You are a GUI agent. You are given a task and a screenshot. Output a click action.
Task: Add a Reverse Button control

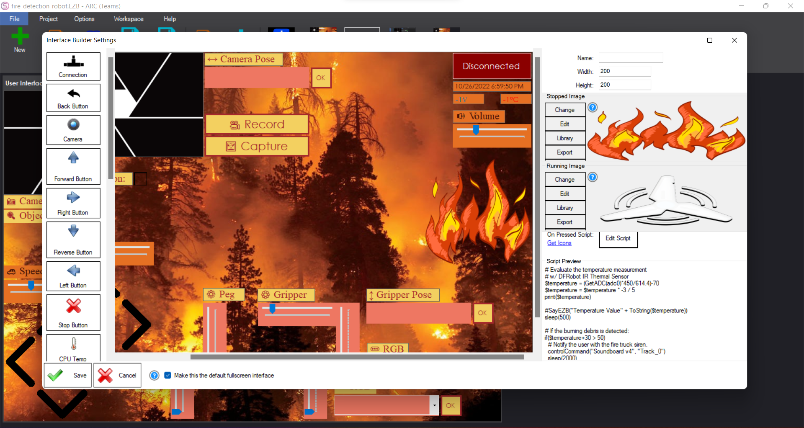(73, 240)
